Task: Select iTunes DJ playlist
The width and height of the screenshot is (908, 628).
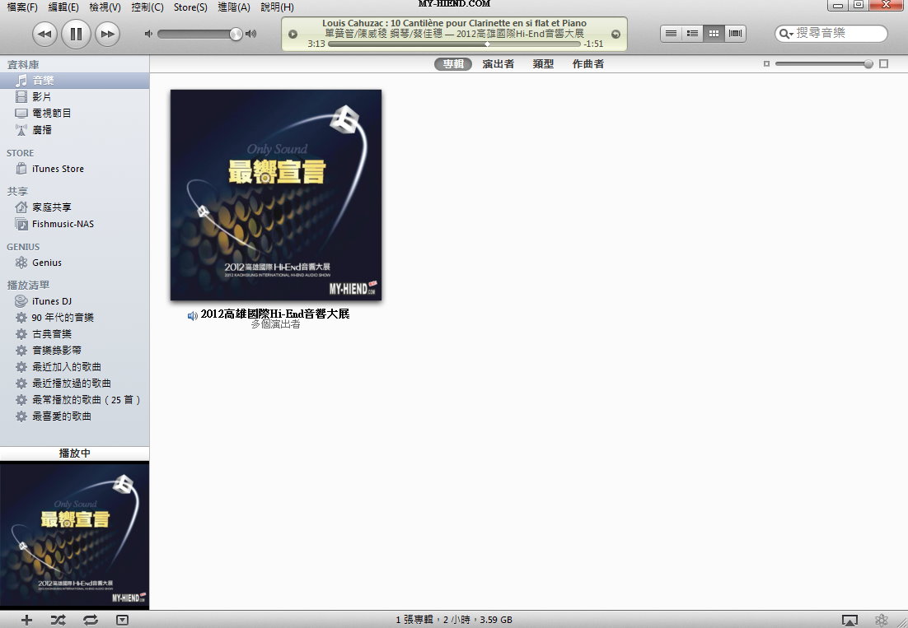Action: tap(51, 301)
